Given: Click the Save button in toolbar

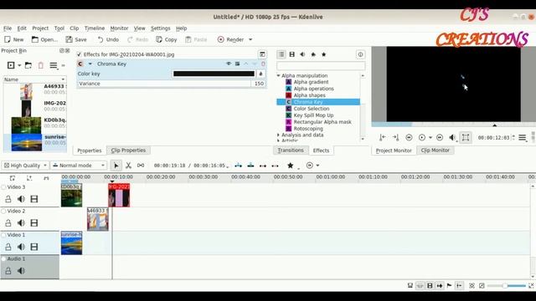Looking at the screenshot, I should (x=76, y=39).
